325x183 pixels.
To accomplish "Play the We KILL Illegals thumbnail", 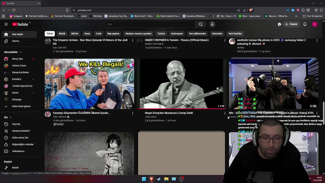I will coord(89,84).
